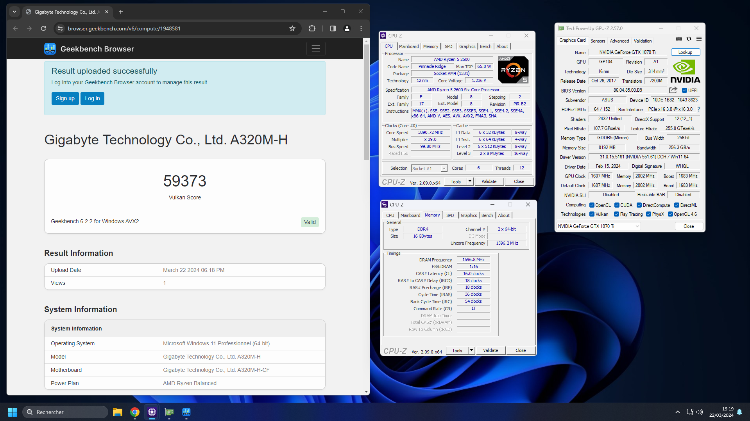Open the Sensors tab in GPU-Z

tap(598, 41)
